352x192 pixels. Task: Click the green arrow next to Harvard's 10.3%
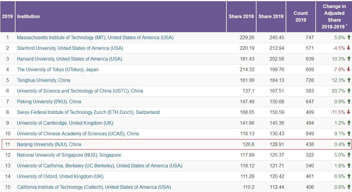[x=348, y=59]
